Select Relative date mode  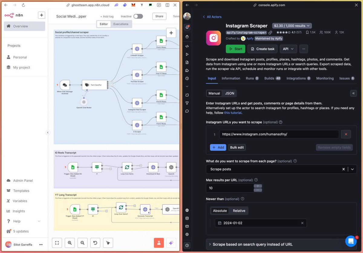[239, 211]
